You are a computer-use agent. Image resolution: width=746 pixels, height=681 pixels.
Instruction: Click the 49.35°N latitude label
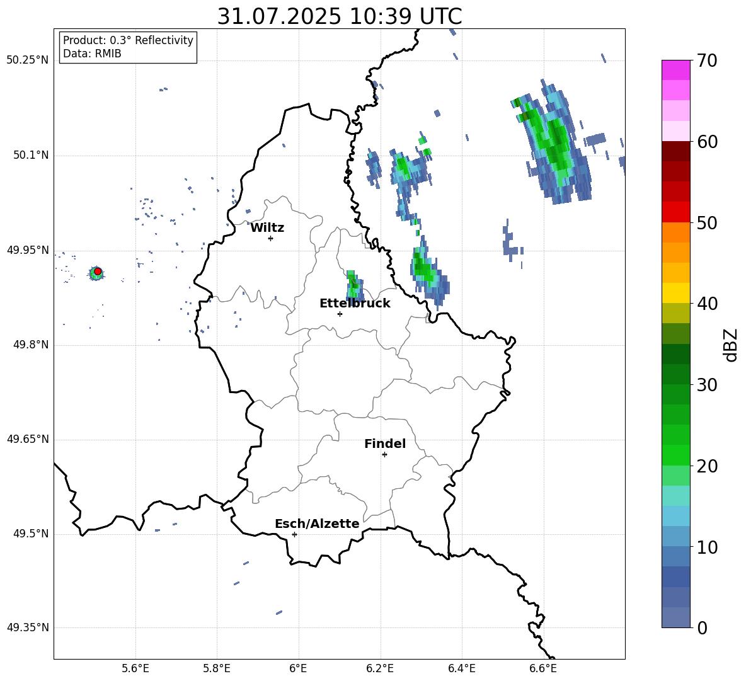(x=28, y=627)
